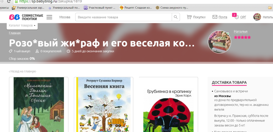The width and height of the screenshot is (273, 132).
Task: Click the BB Совместные покупки logo
Action: click(26, 17)
